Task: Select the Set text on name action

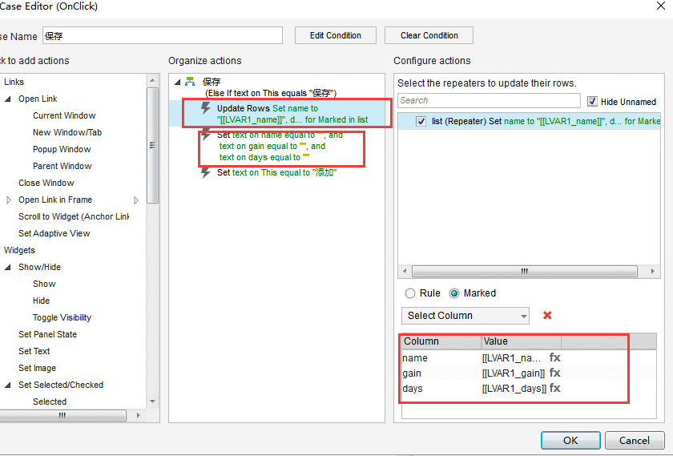Action: (x=280, y=146)
